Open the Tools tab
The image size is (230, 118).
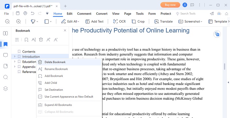[x=140, y=13]
